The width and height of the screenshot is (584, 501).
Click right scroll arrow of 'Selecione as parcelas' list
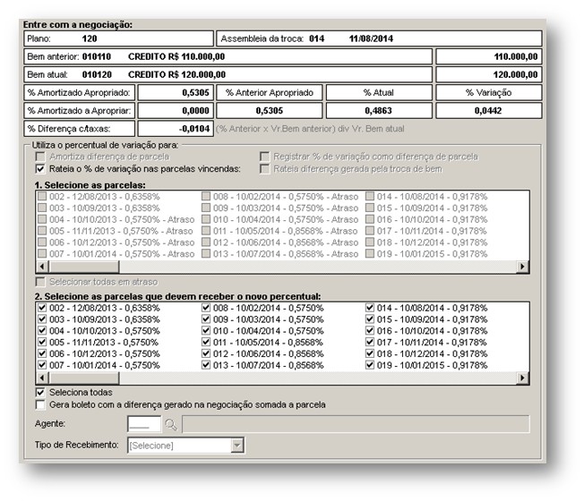(x=522, y=267)
